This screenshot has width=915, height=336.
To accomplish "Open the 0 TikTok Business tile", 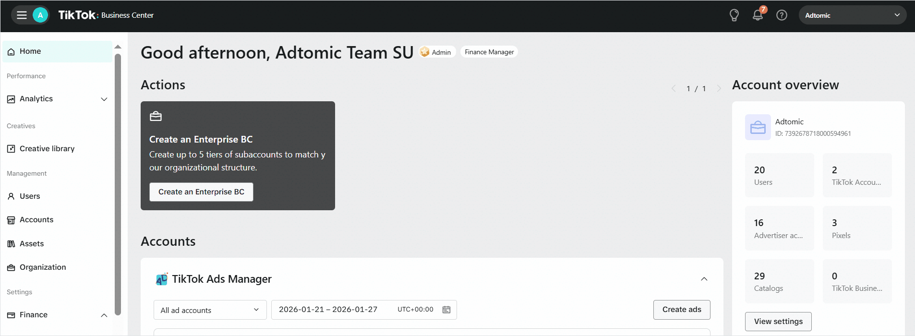I will [x=857, y=281].
